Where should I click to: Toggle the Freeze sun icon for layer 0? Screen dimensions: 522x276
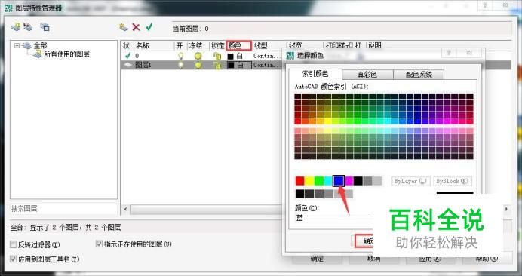click(x=198, y=56)
